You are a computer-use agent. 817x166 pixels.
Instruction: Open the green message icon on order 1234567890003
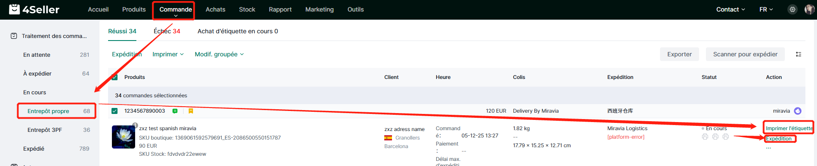[175, 111]
